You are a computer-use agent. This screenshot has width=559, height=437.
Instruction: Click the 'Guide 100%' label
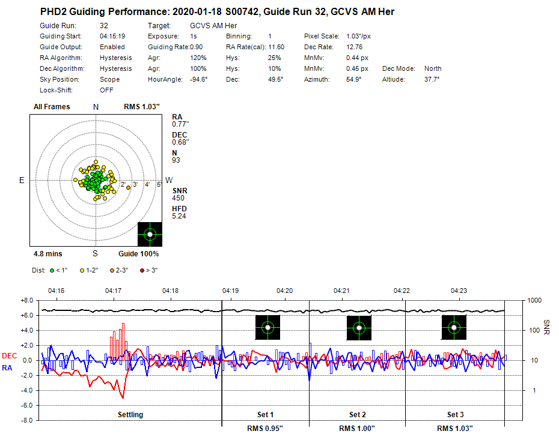point(139,254)
